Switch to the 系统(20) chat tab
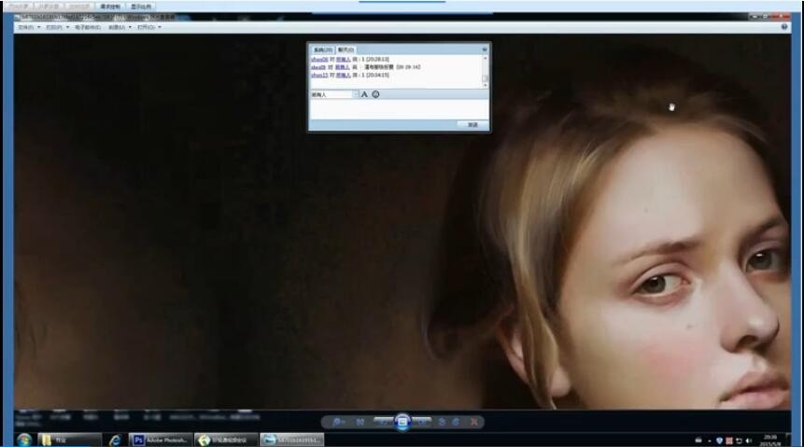 [323, 49]
